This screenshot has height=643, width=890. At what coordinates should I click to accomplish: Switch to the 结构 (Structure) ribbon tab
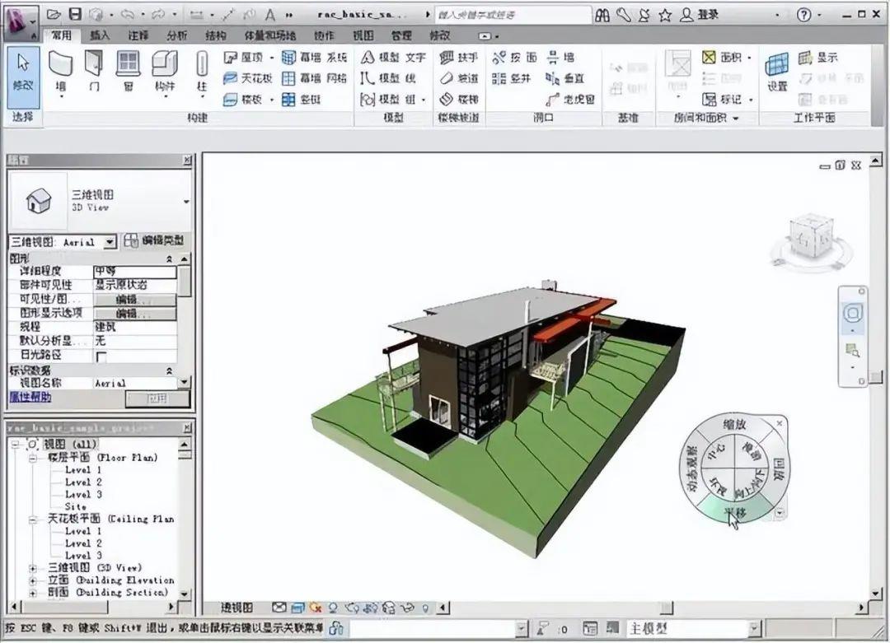(215, 35)
